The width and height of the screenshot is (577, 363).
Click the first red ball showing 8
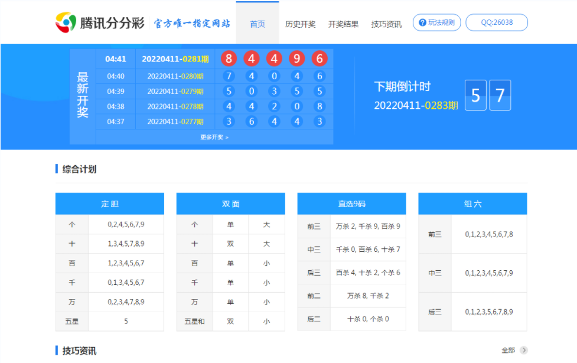(x=229, y=58)
